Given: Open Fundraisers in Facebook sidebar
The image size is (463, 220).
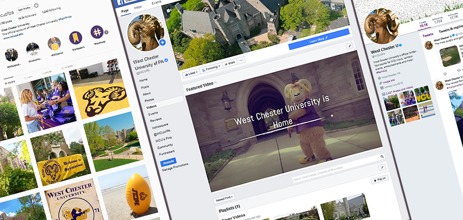Looking at the screenshot, I should coord(167,153).
